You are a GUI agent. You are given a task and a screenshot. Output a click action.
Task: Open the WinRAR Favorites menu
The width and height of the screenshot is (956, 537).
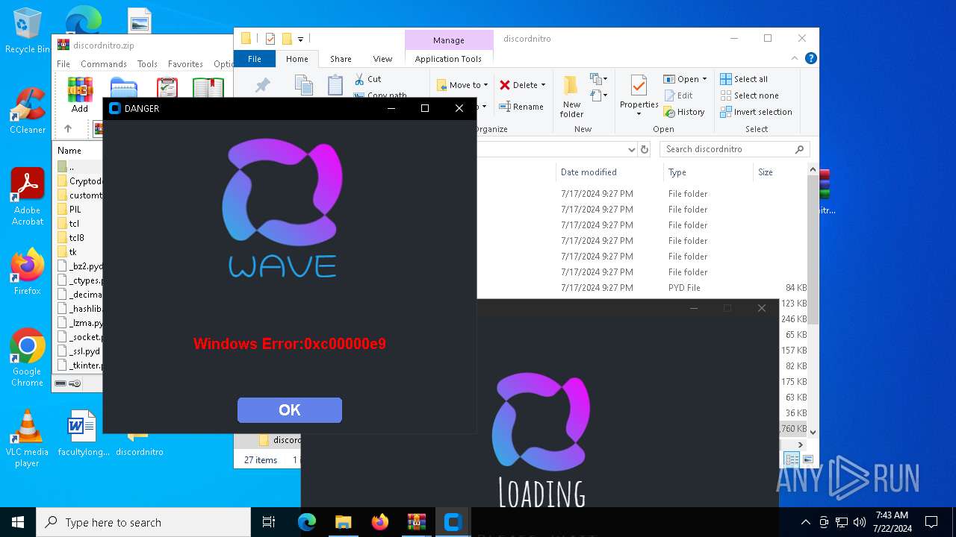coord(185,64)
